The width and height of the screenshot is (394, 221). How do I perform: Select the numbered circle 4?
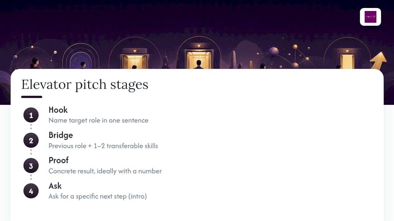click(31, 191)
